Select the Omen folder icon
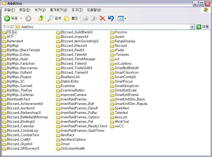 tap(58, 144)
